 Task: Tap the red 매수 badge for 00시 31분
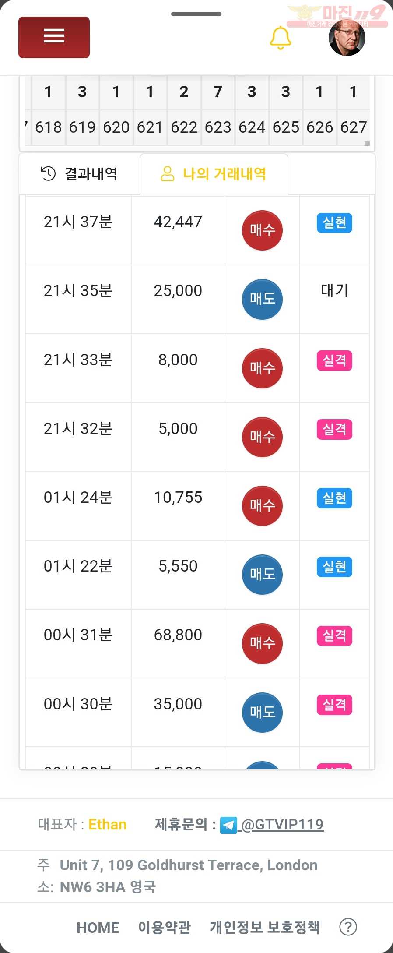click(x=262, y=643)
